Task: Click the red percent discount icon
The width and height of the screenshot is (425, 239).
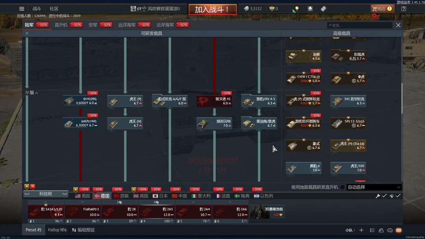Action: click(x=33, y=186)
